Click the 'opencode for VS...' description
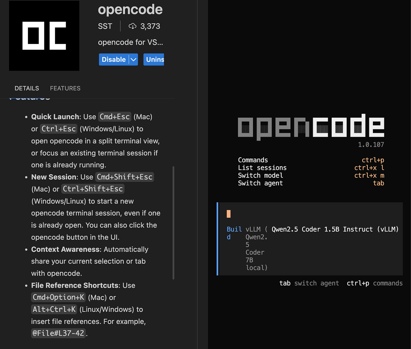The height and width of the screenshot is (349, 411). 130,42
